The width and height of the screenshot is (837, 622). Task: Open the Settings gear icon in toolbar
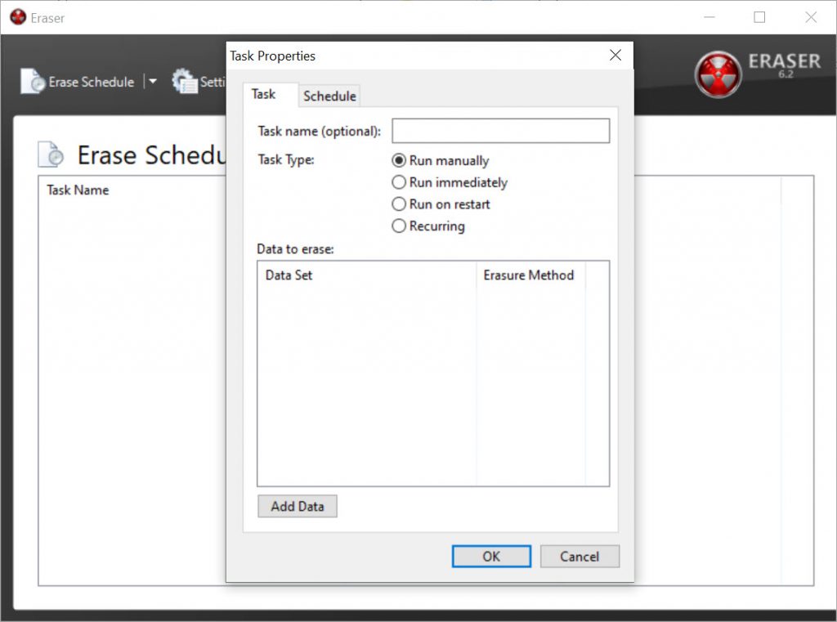point(185,81)
